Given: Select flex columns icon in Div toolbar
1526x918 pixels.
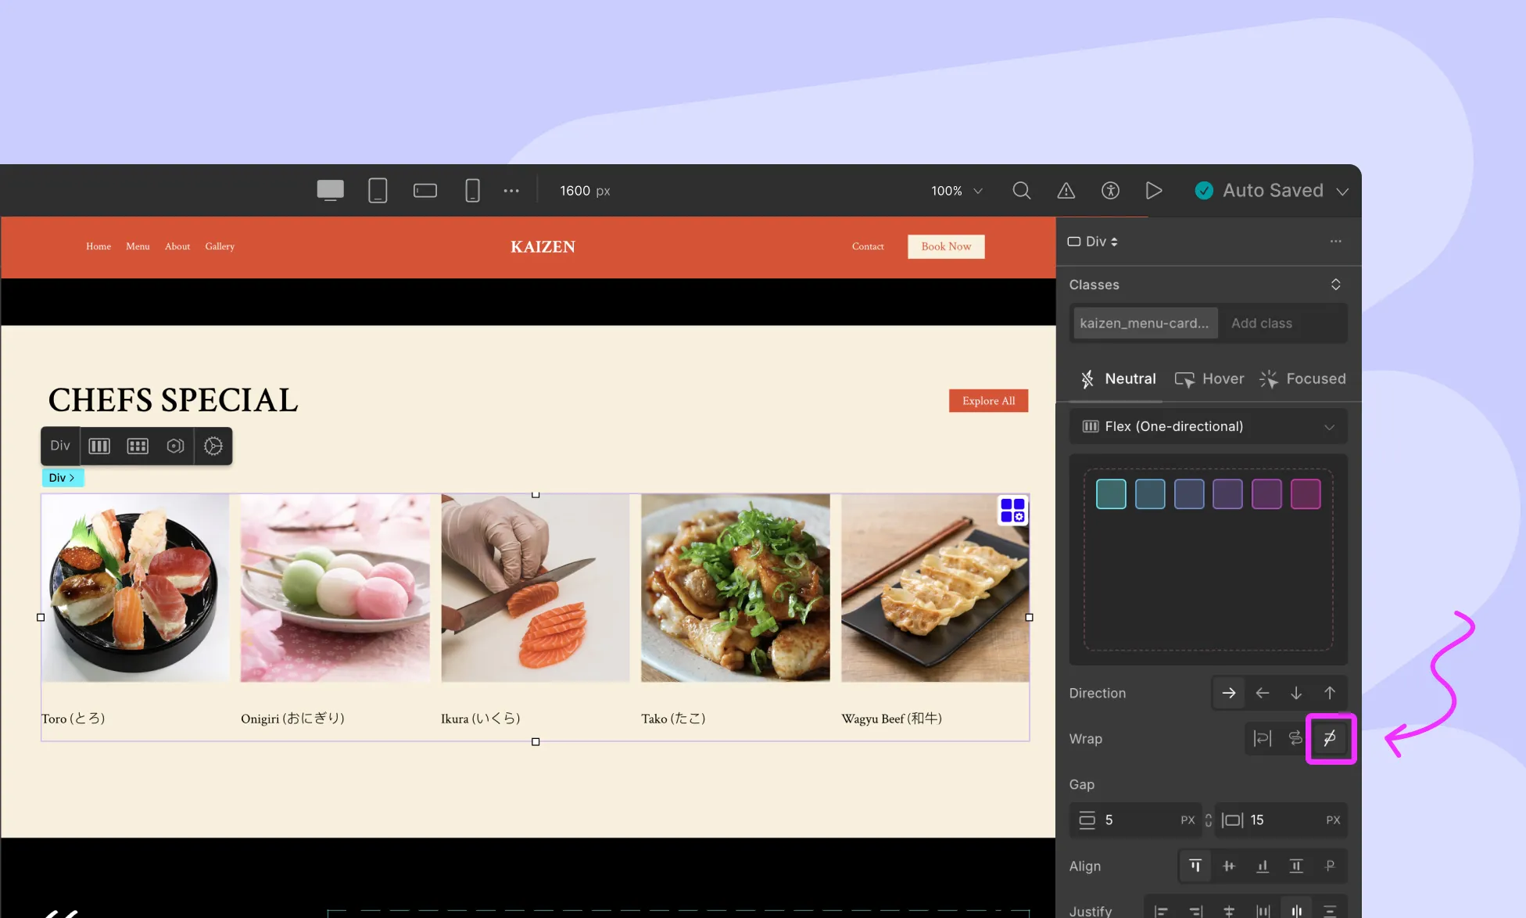Looking at the screenshot, I should (99, 446).
